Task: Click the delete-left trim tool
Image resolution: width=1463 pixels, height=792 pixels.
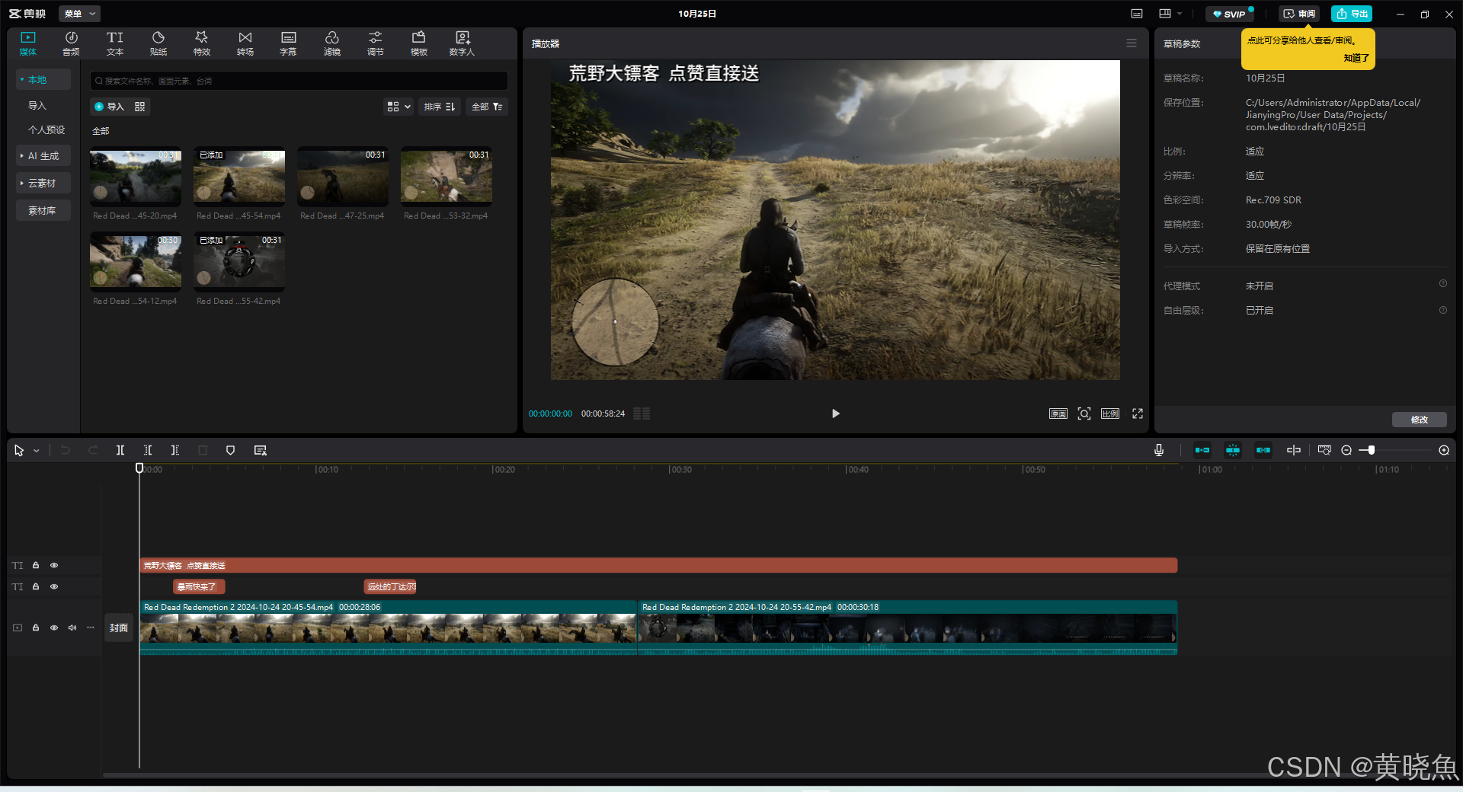Action: 148,450
